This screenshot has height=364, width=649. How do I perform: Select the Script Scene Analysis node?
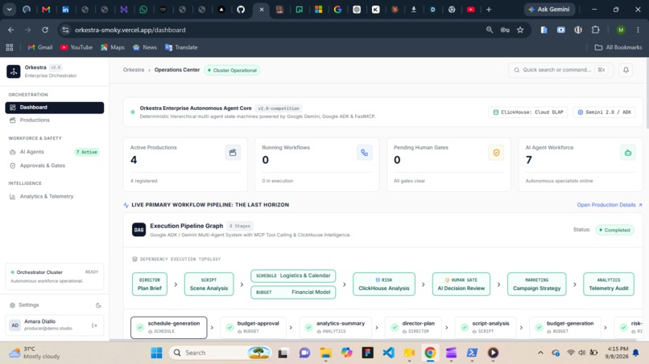(209, 284)
